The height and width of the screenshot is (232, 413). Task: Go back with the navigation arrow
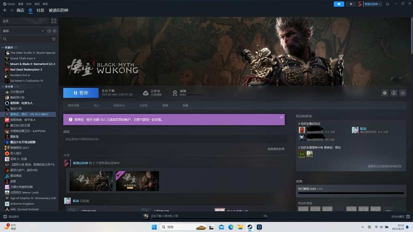pyautogui.click(x=5, y=10)
